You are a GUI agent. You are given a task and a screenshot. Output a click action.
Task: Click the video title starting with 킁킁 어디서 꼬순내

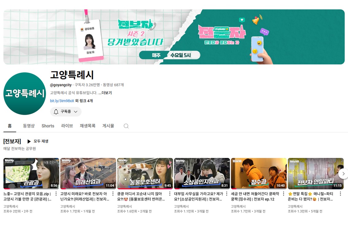point(141,196)
